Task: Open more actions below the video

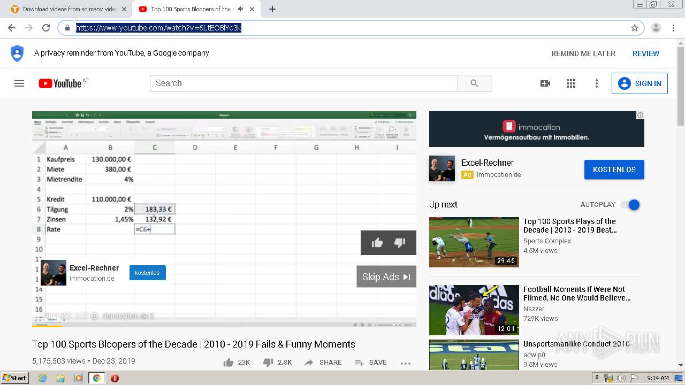Action: point(405,363)
